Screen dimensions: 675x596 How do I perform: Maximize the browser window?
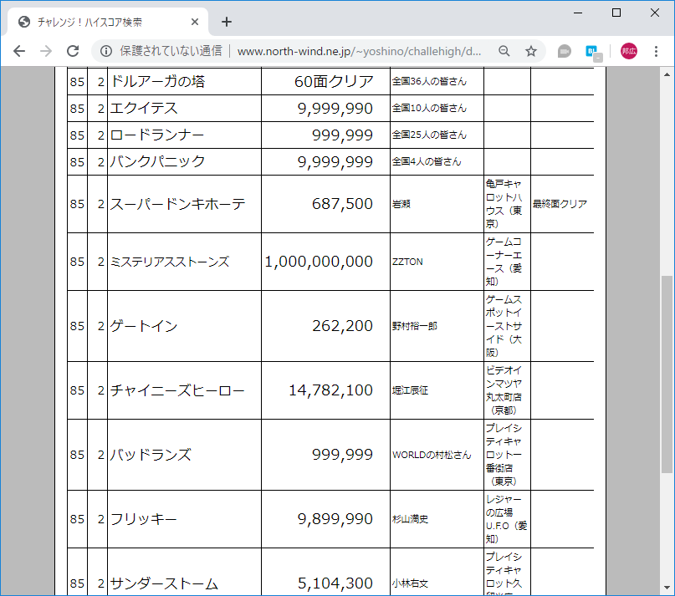616,13
